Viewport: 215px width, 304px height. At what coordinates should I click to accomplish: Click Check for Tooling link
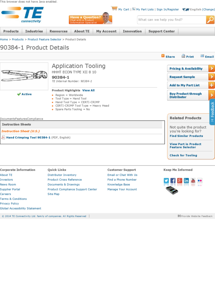pyautogui.click(x=184, y=155)
